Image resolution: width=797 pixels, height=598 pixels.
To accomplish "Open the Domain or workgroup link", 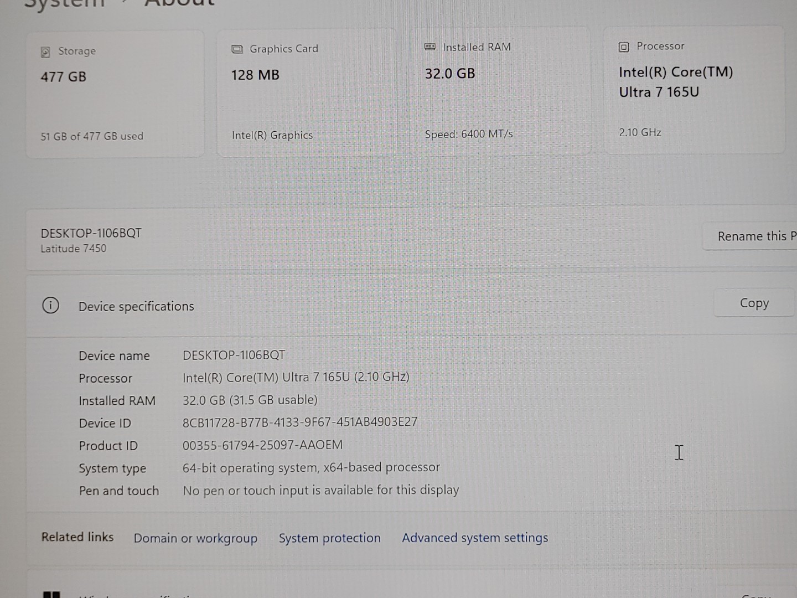I will click(x=195, y=538).
